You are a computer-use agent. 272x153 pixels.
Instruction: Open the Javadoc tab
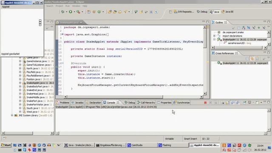tap(77, 103)
